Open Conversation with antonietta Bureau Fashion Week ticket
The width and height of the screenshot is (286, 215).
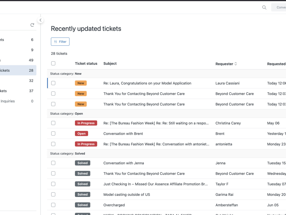pos(156,144)
